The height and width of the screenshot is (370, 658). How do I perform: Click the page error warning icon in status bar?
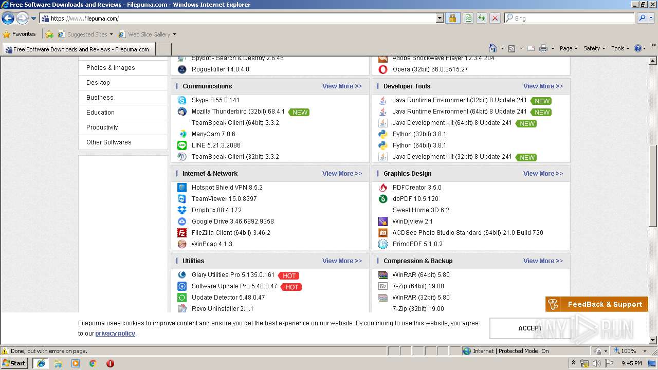[x=5, y=351]
